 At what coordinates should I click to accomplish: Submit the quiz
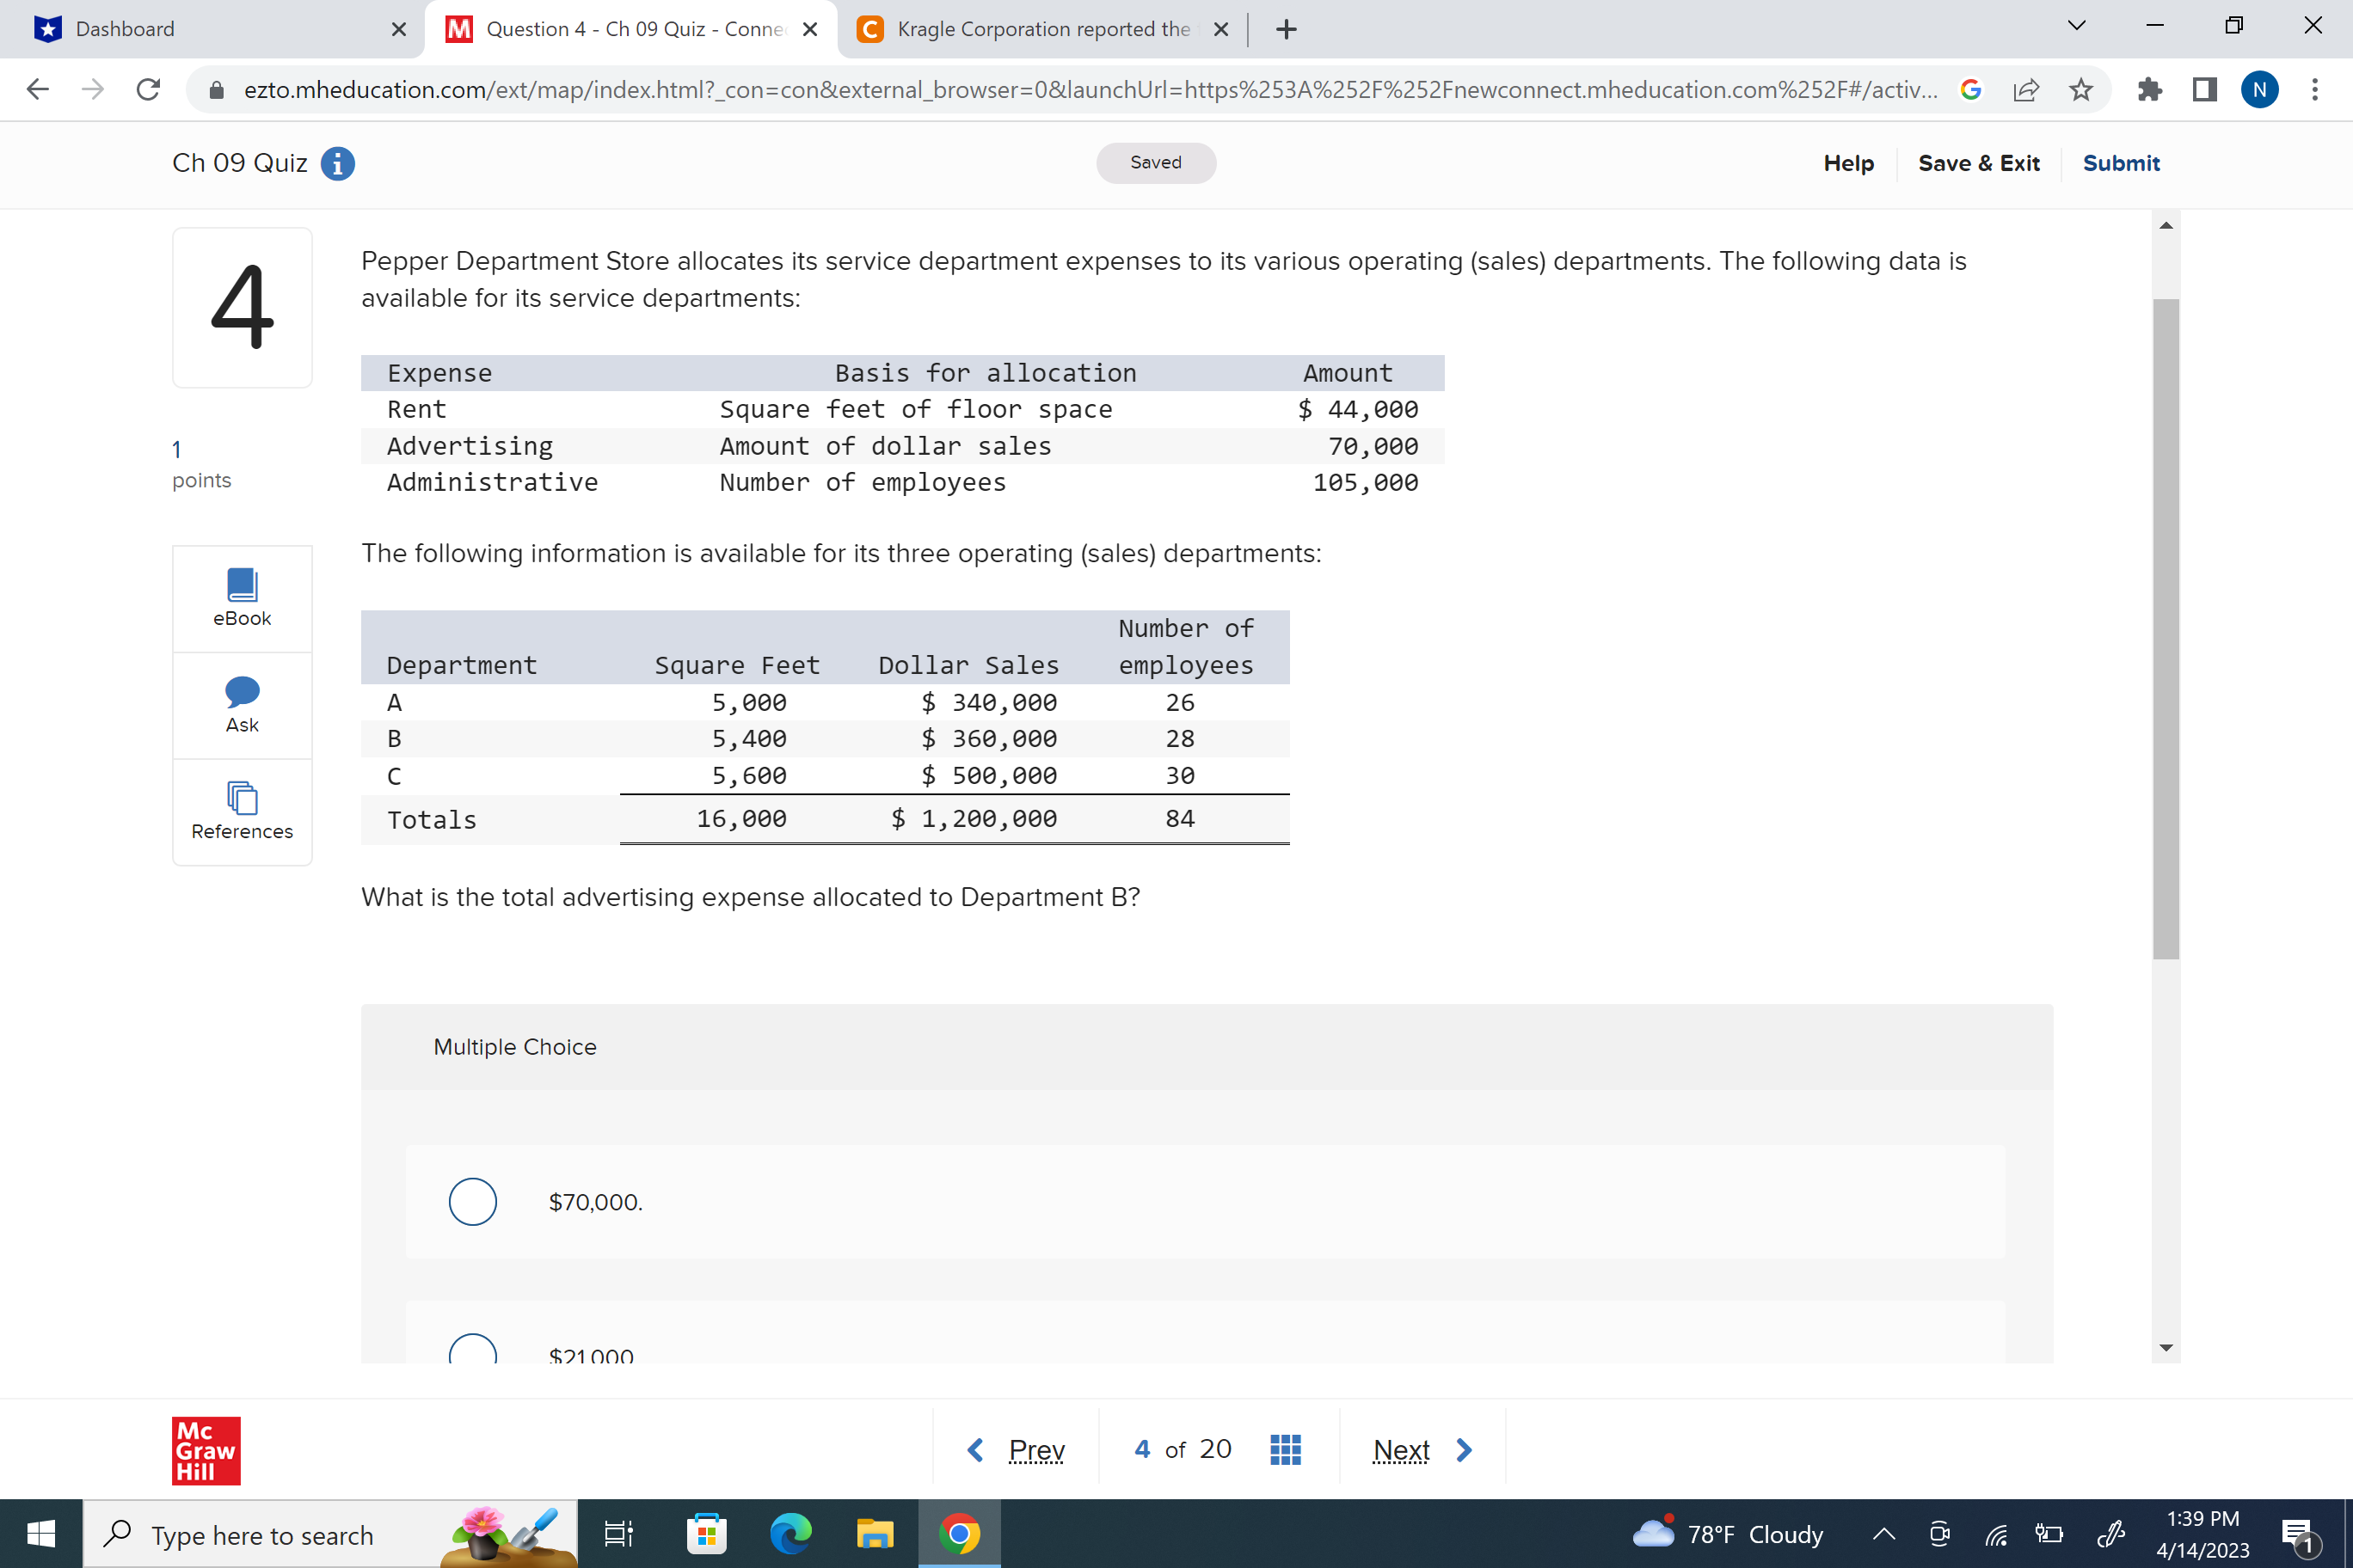[2122, 163]
